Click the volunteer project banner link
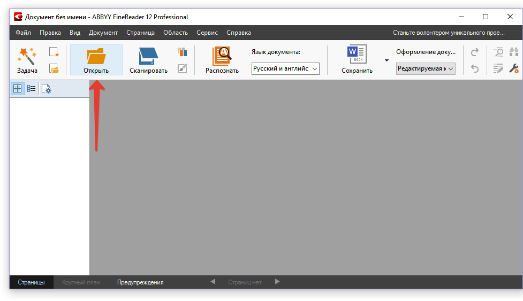Screen dimensions: 523x301 click(449, 33)
